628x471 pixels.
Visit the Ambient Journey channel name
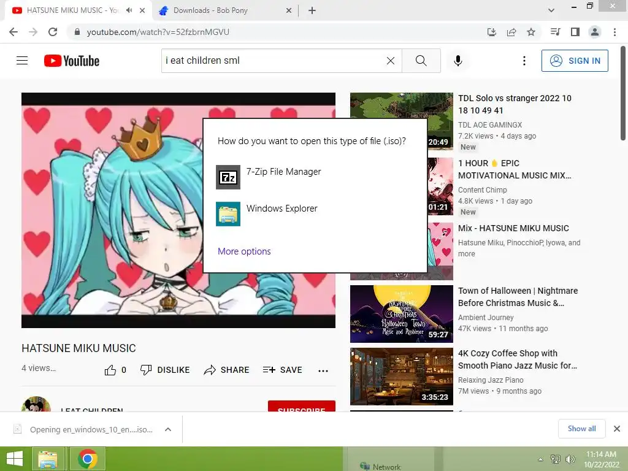click(x=486, y=318)
